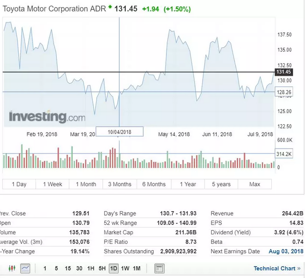Choose the 5H interval
Viewport: 305px width, 278px height.
coord(102,268)
